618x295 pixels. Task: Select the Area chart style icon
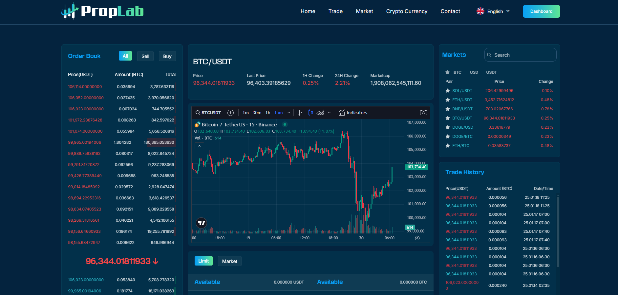click(320, 113)
